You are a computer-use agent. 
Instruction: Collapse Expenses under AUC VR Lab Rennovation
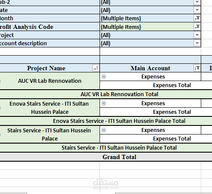(x=103, y=77)
